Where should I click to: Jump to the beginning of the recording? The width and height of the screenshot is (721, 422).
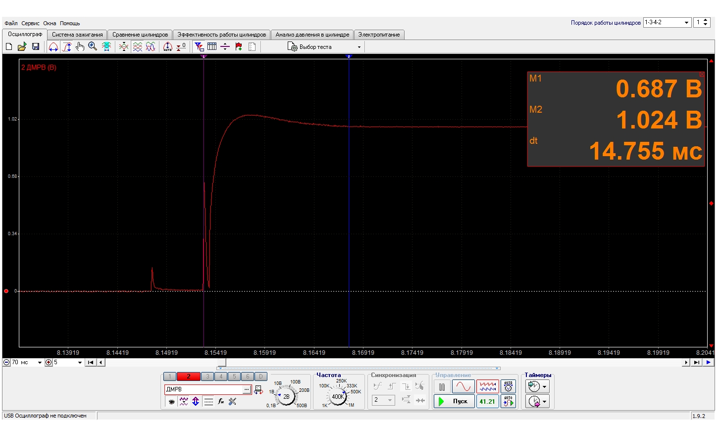[x=91, y=362]
